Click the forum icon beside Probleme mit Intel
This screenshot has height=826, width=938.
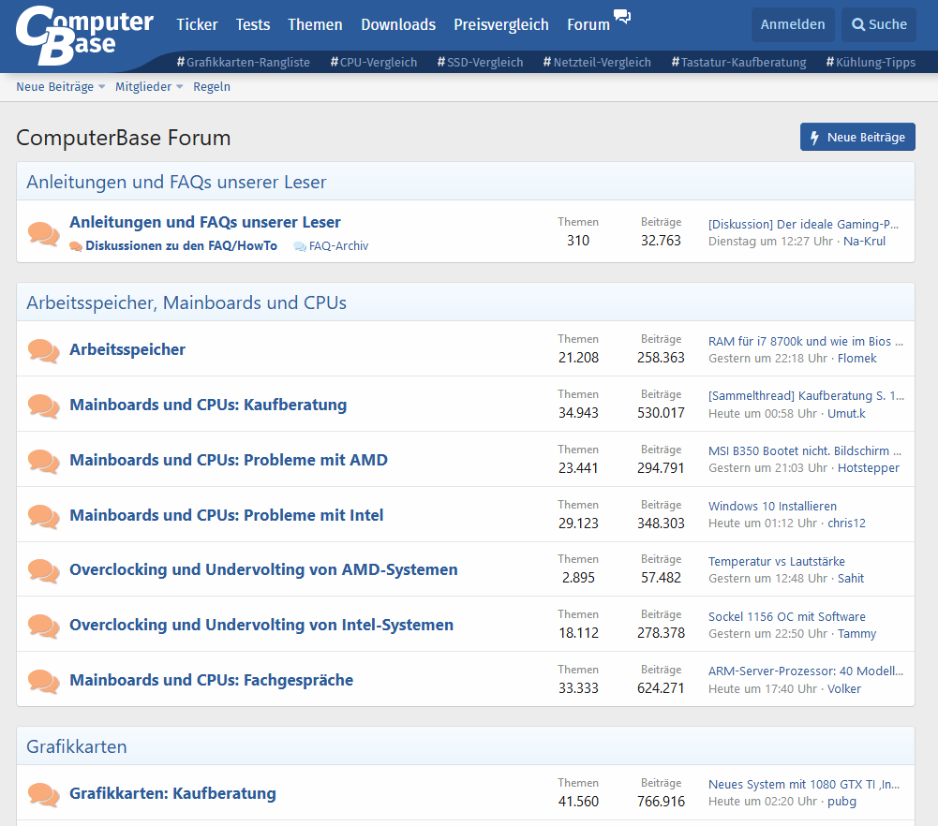[44, 516]
